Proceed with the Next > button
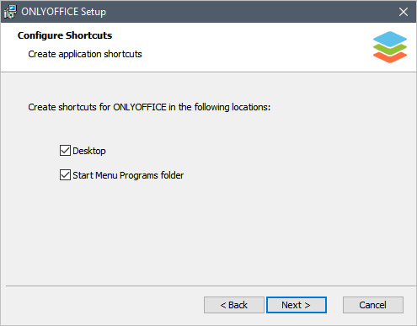The width and height of the screenshot is (417, 326). 297,305
